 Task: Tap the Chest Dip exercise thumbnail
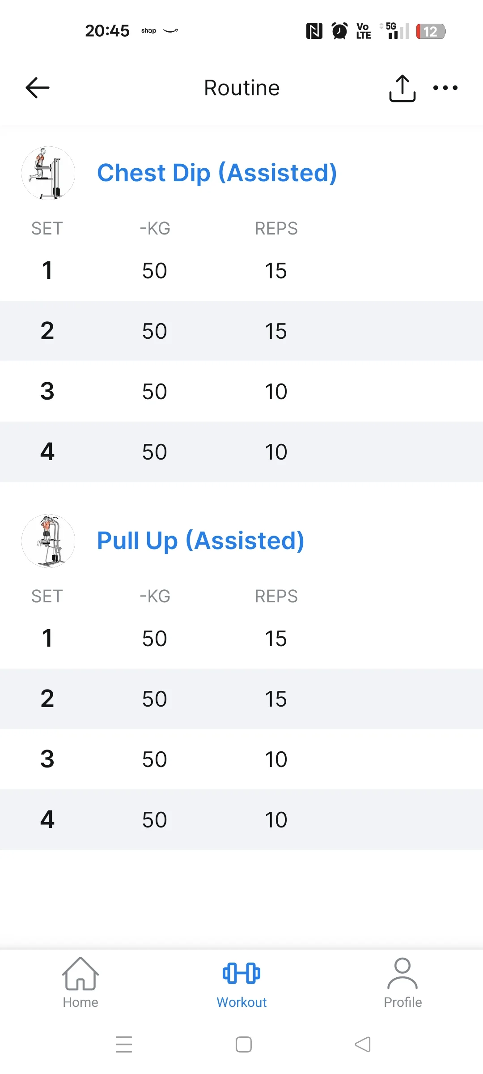(48, 173)
